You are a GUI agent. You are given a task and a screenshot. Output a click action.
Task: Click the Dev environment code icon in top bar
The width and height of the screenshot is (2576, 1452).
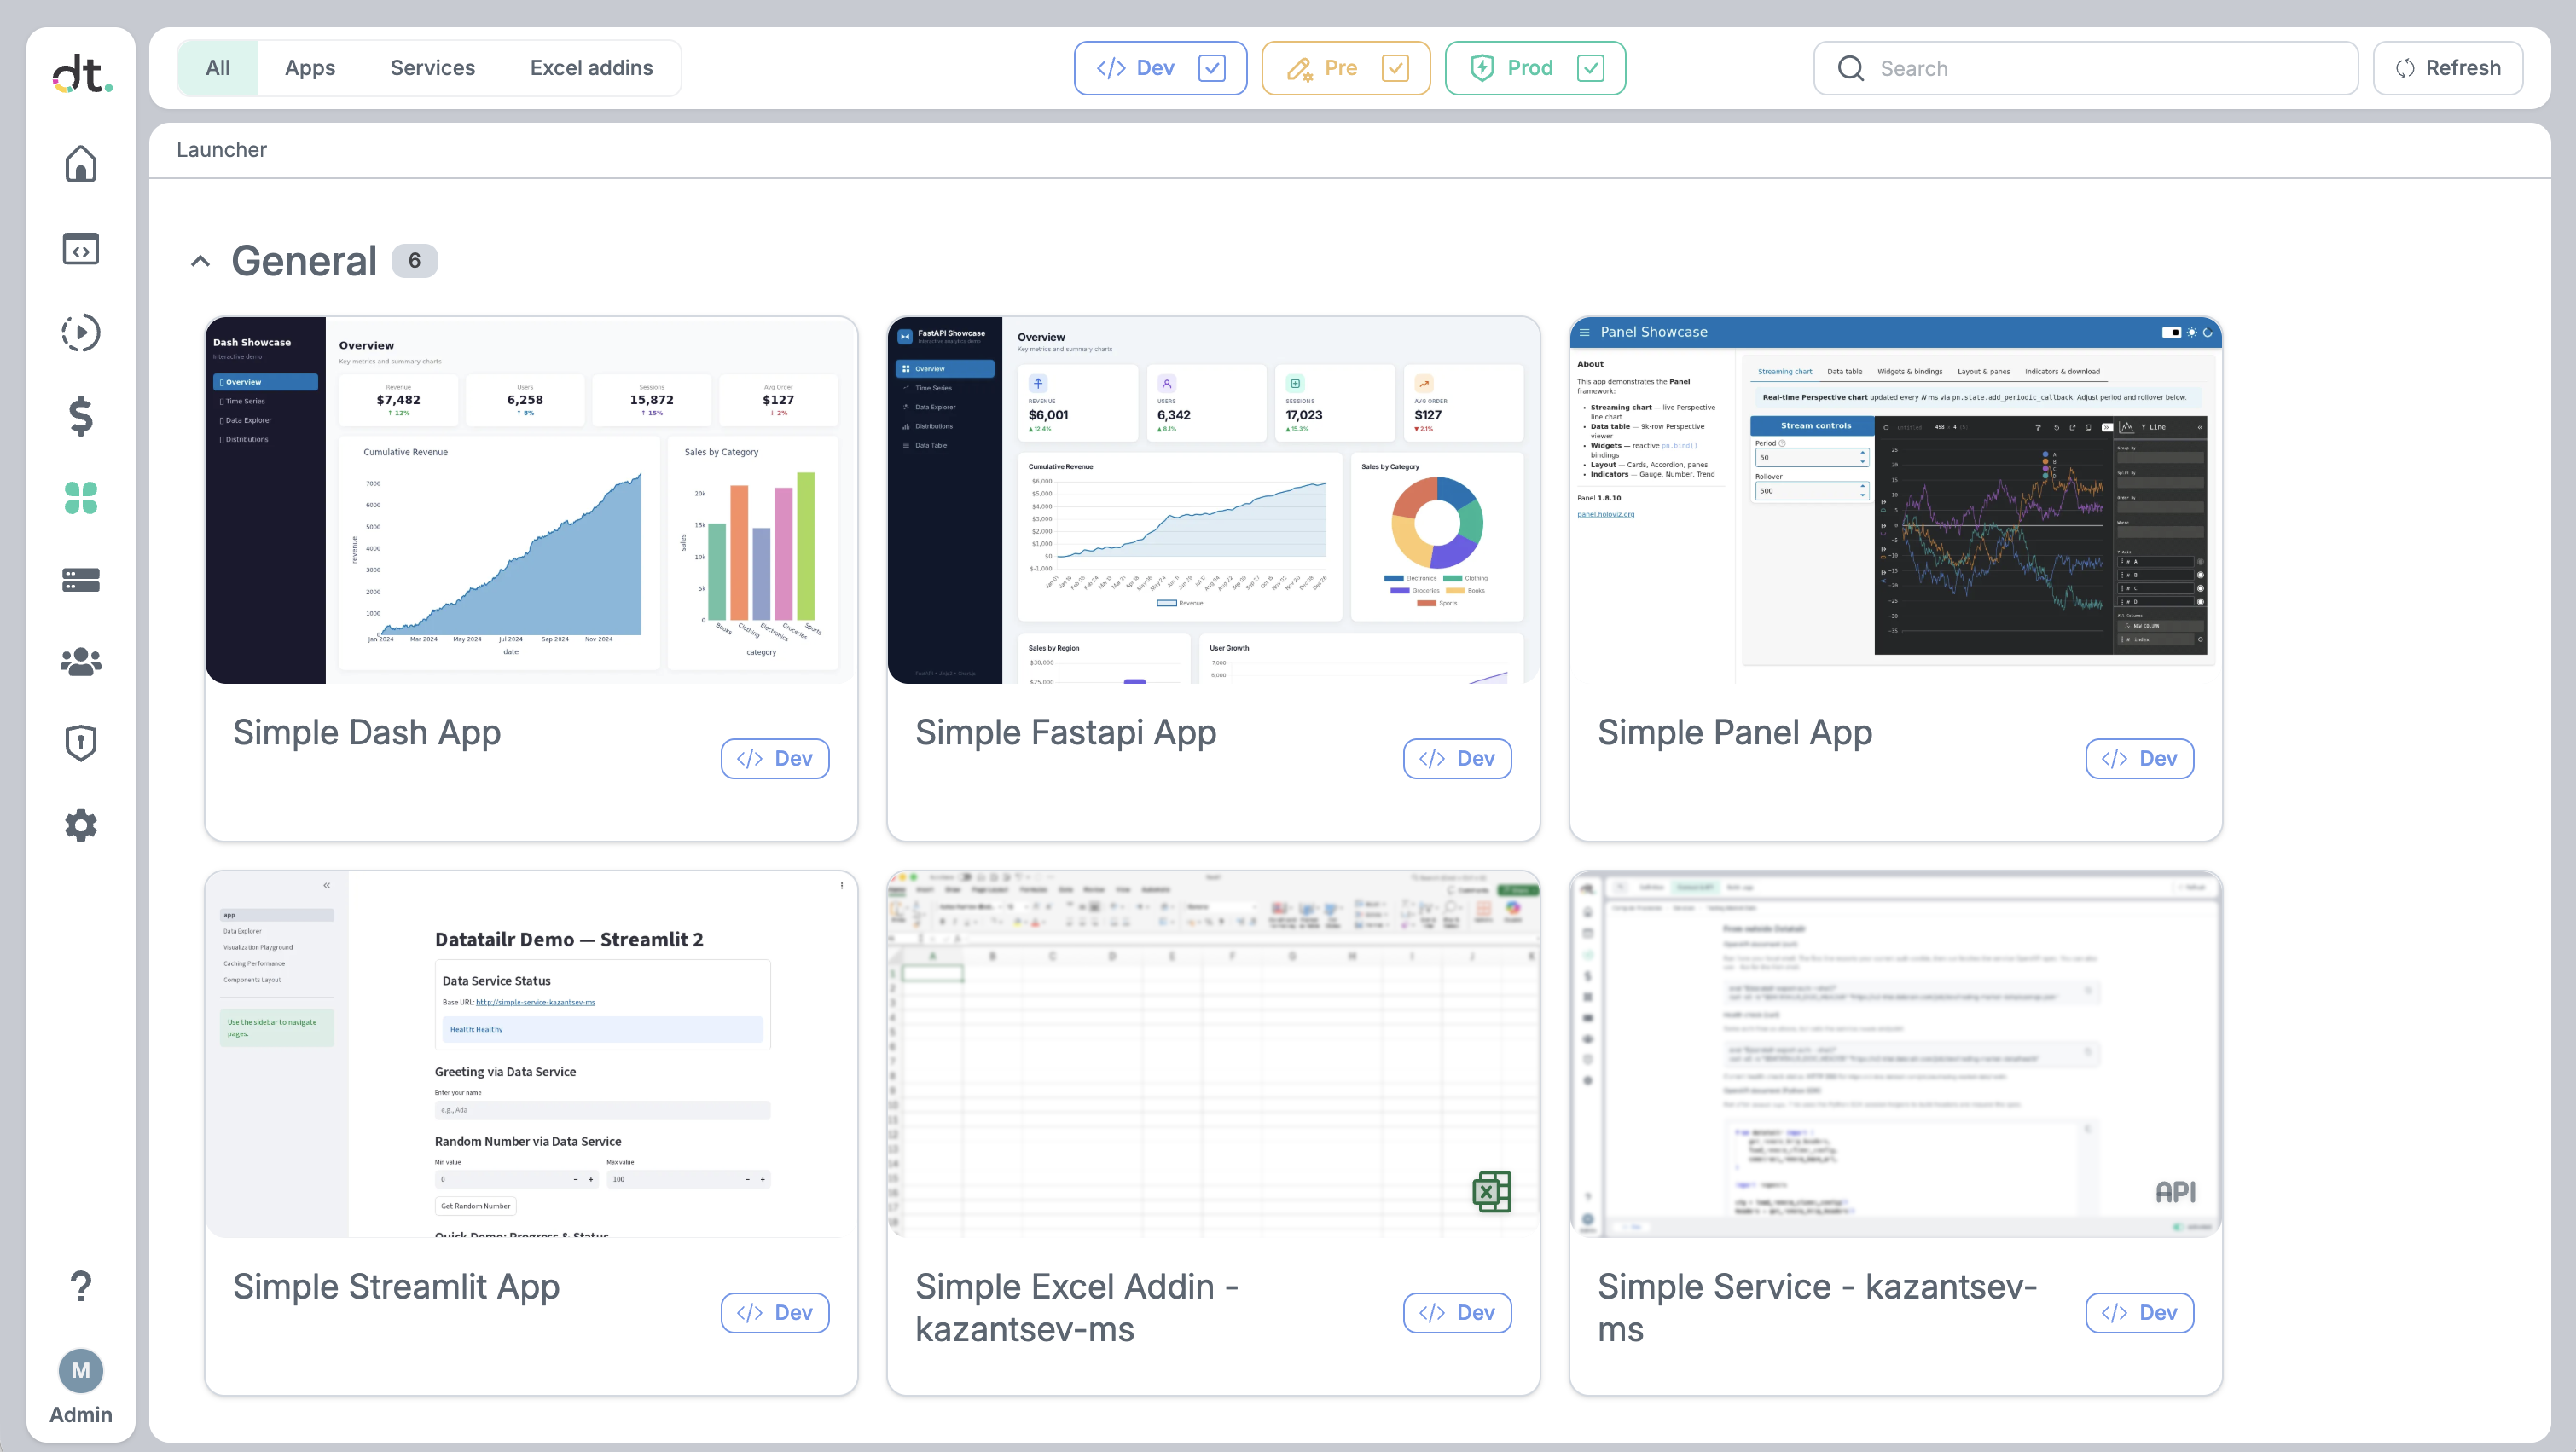click(1111, 68)
